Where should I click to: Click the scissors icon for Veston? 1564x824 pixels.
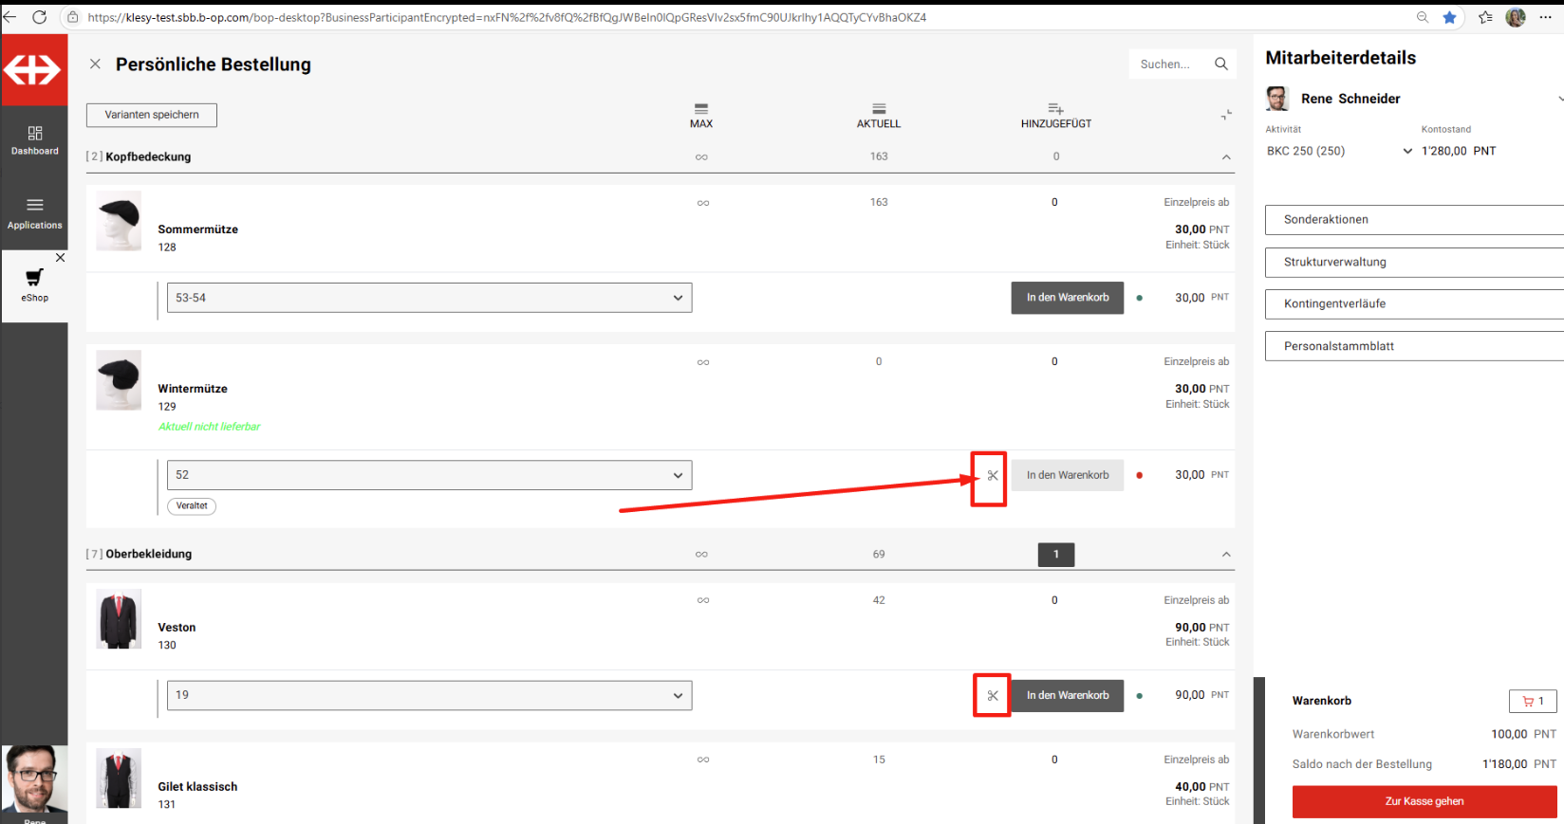point(993,695)
